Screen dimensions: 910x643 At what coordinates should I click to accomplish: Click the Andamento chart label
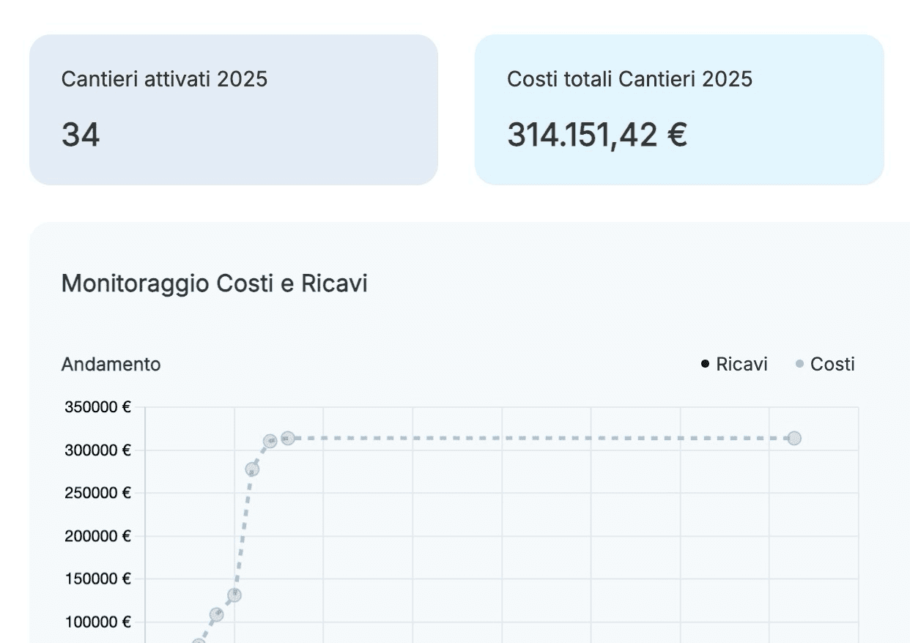(111, 364)
